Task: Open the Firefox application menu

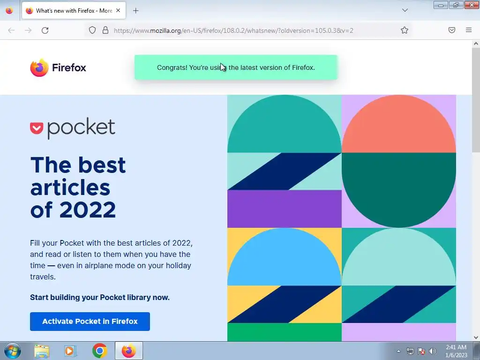Action: [469, 30]
